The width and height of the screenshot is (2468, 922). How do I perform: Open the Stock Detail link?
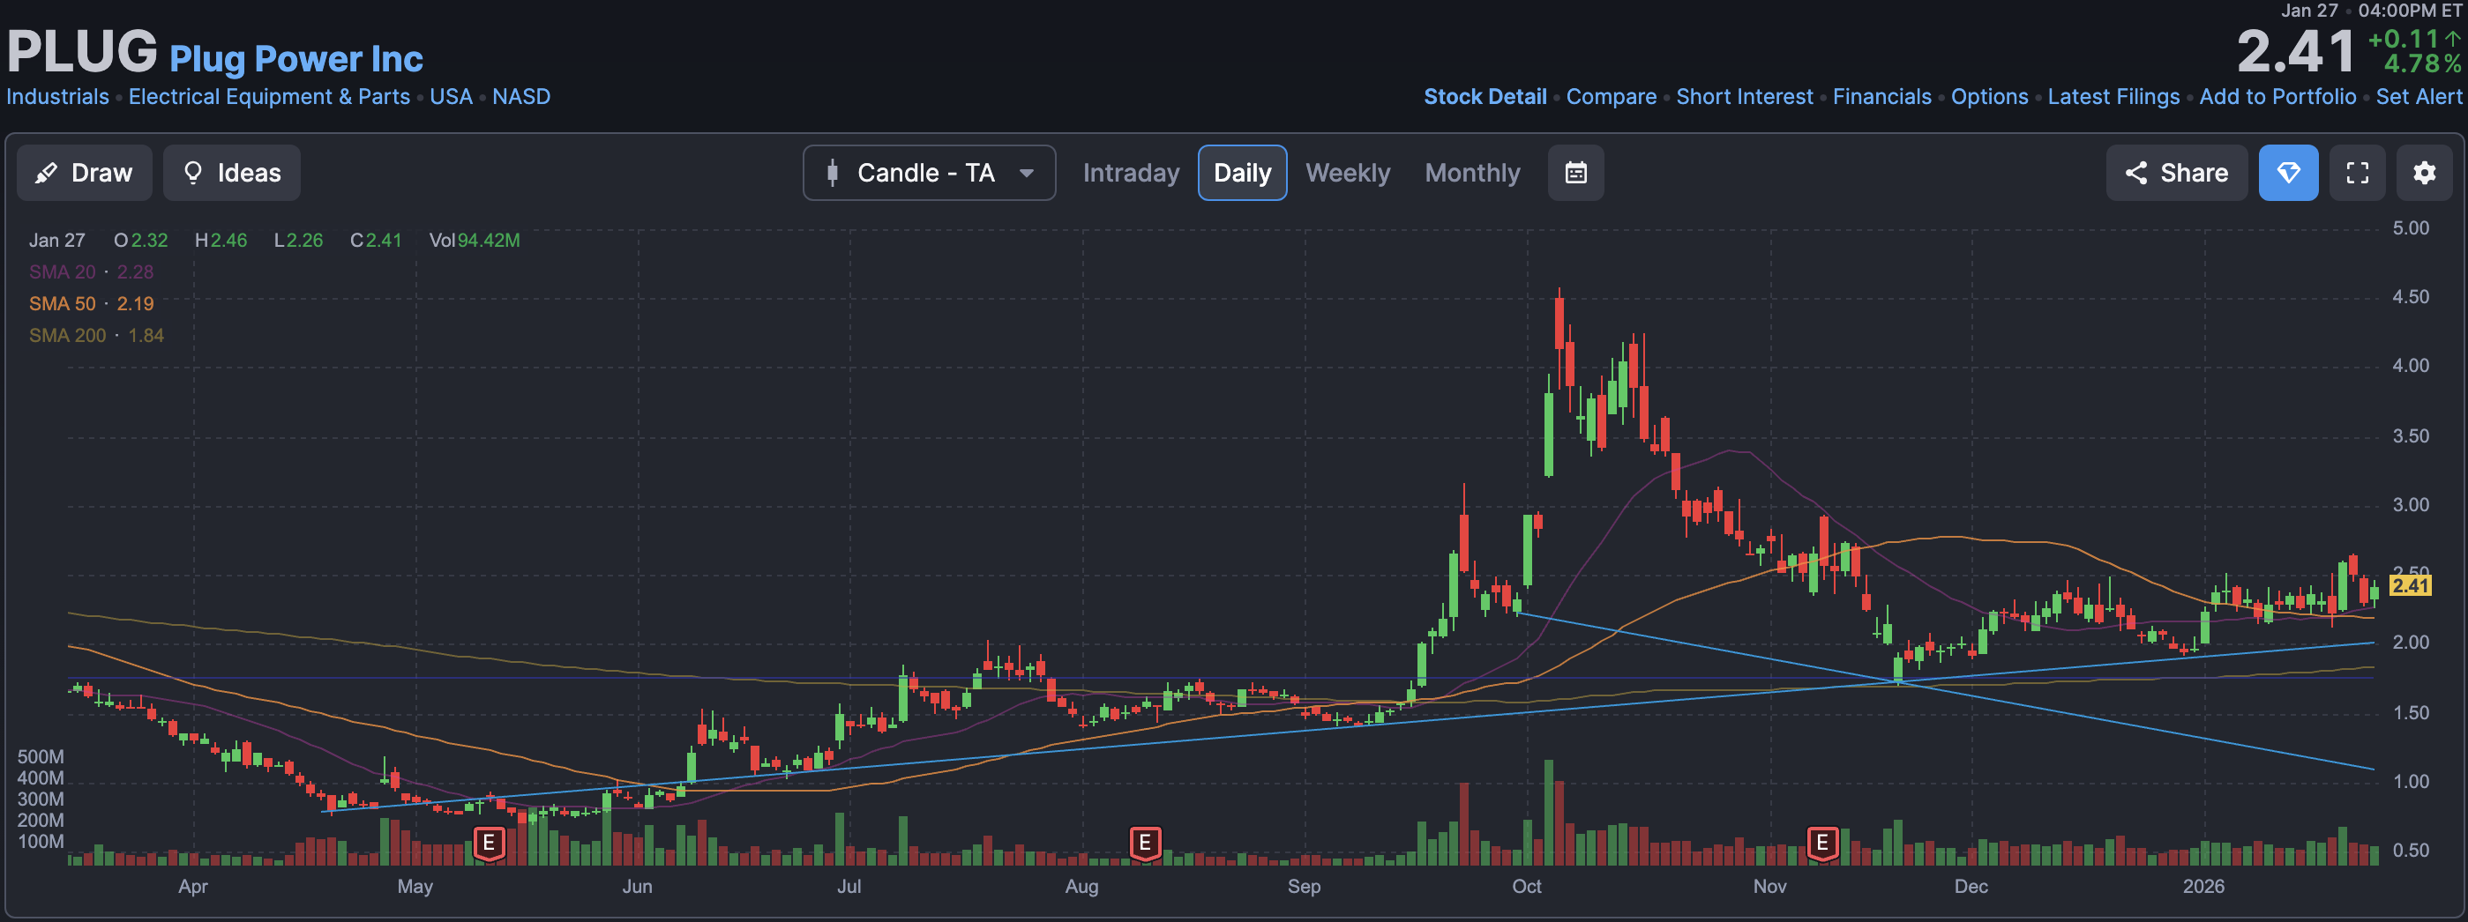click(1485, 97)
